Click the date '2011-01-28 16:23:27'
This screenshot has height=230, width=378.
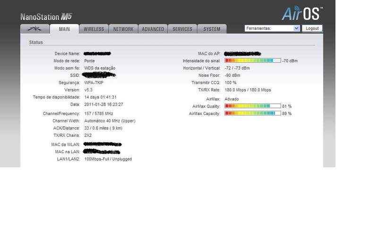(103, 105)
